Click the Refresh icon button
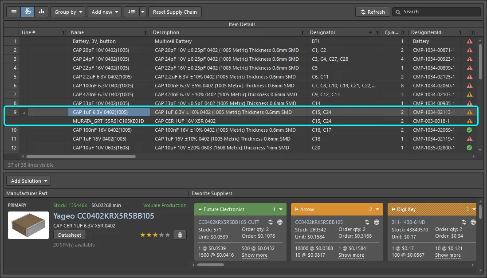This screenshot has width=487, height=278. 373,12
